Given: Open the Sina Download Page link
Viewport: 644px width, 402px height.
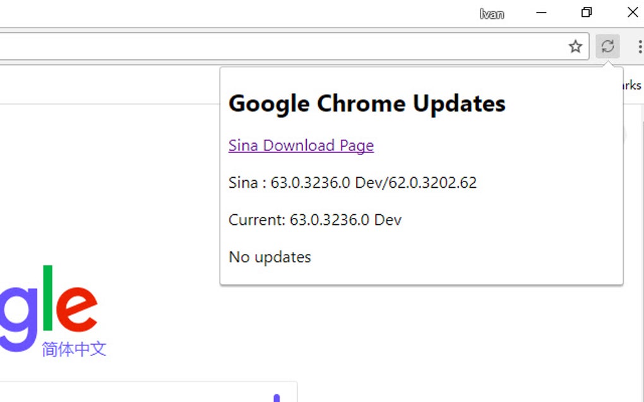Looking at the screenshot, I should [x=301, y=146].
